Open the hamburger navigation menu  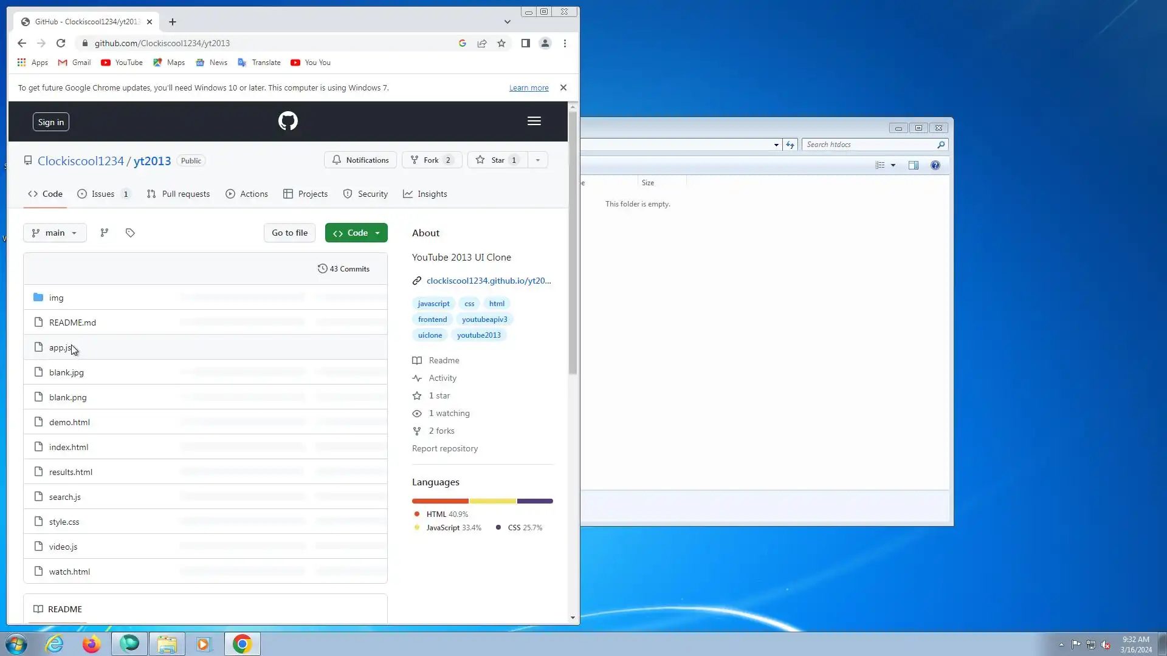click(x=534, y=121)
